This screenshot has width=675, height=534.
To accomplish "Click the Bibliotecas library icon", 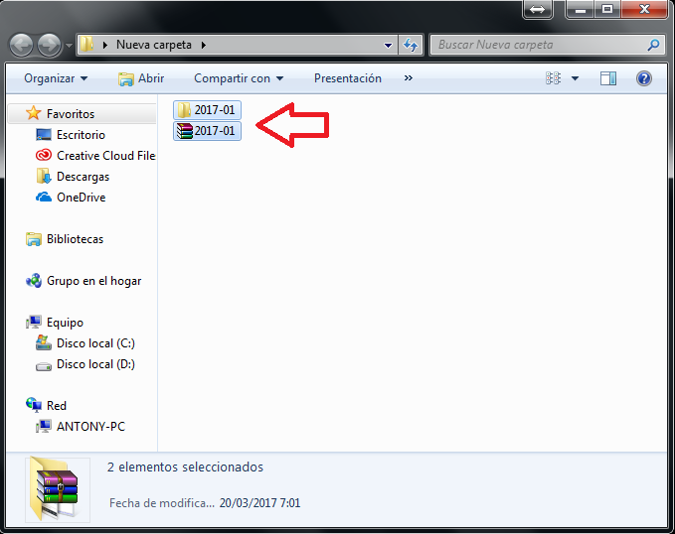I will (34, 239).
